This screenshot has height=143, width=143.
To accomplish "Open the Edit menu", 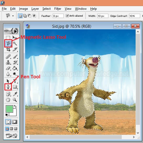I will [13, 9].
